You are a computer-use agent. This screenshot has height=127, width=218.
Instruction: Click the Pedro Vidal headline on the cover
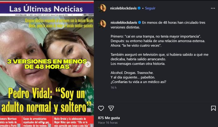46,100
